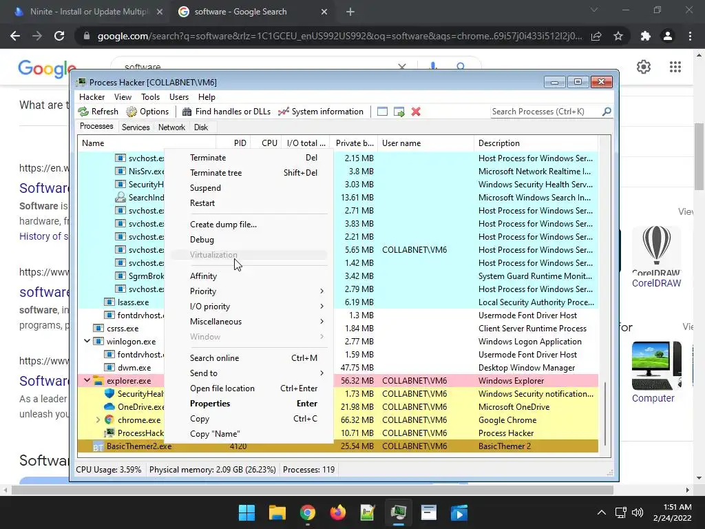Share this page icon in address bar
This screenshot has width=705, height=529.
tap(596, 36)
